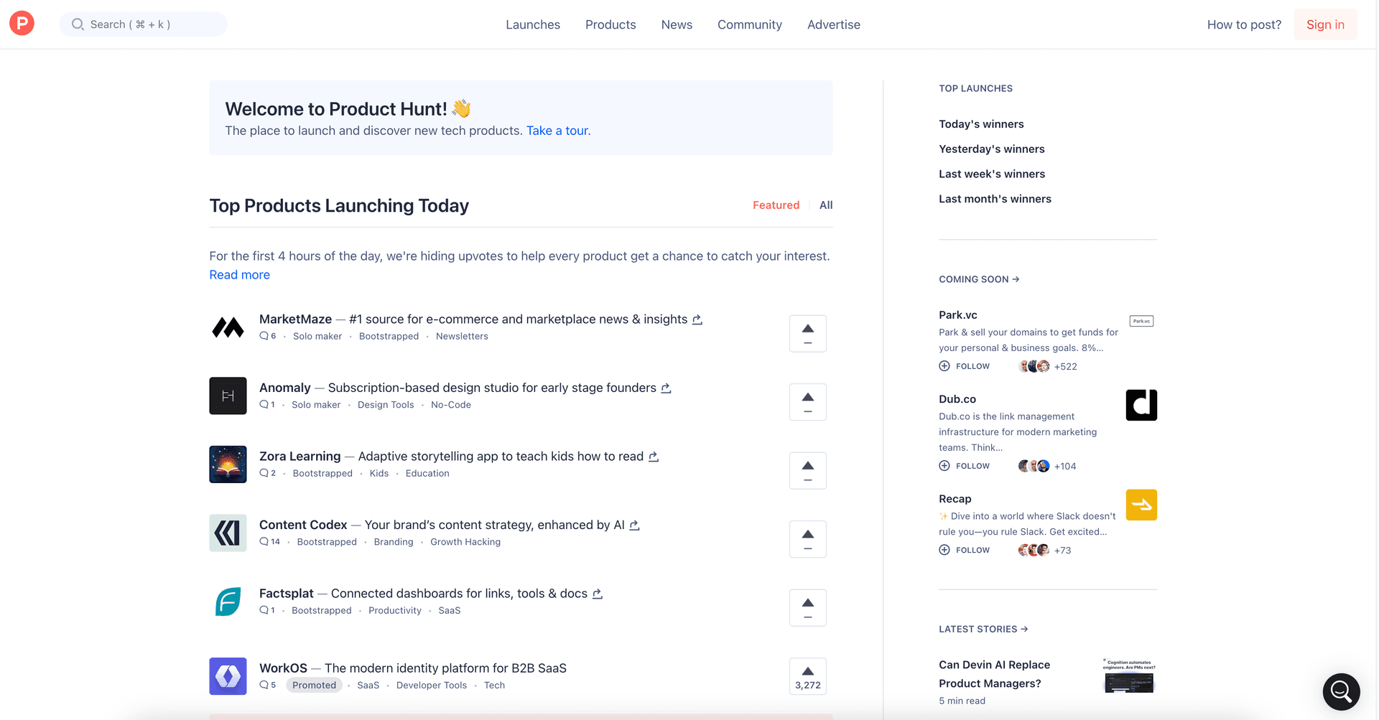
Task: Open the Latest Stories section arrow
Action: click(x=1024, y=629)
